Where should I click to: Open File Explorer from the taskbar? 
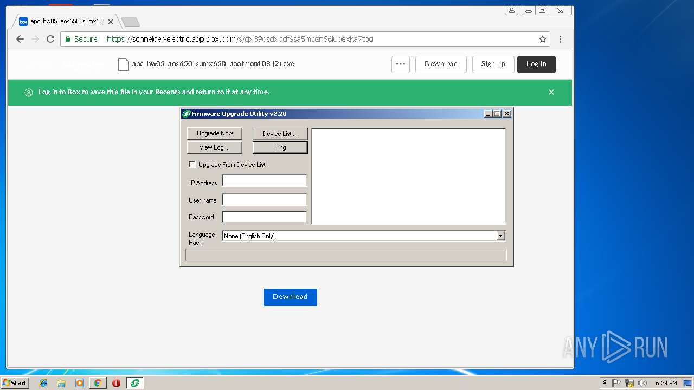pyautogui.click(x=61, y=383)
